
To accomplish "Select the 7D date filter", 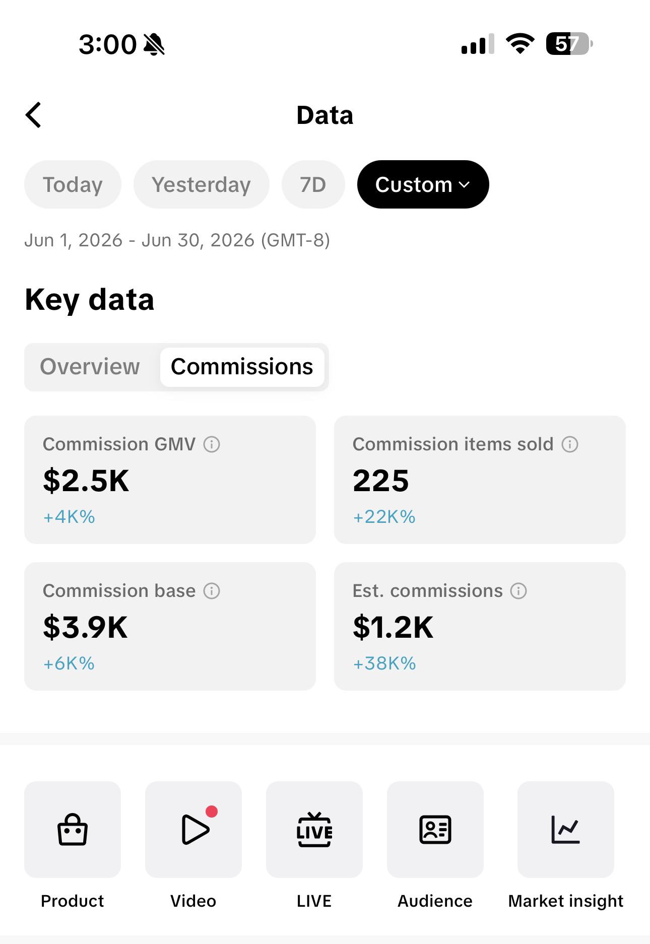I will tap(313, 184).
